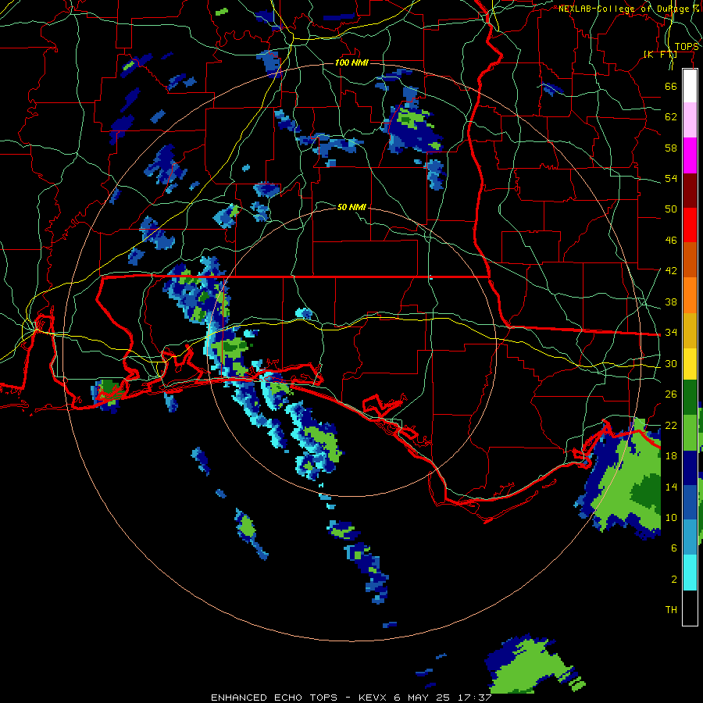Image resolution: width=703 pixels, height=703 pixels.
Task: Pick the cyan legend swatch
Action: (x=690, y=573)
